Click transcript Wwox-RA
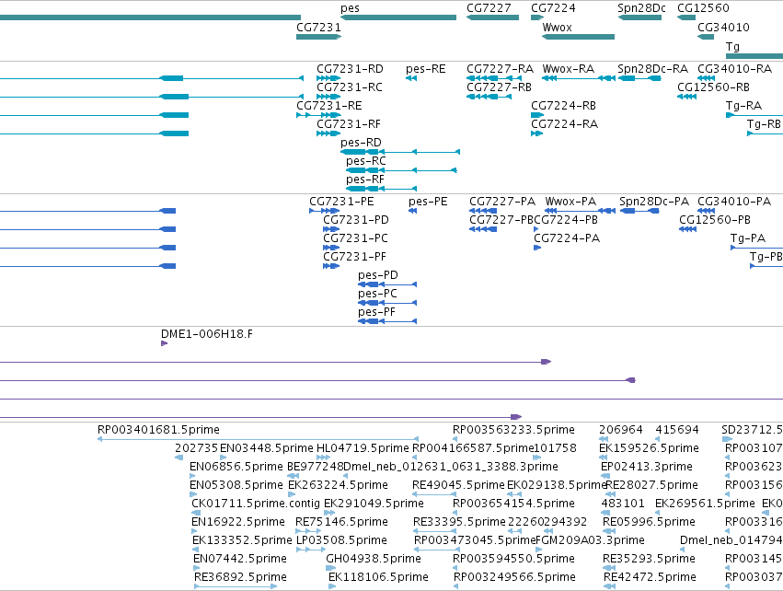This screenshot has height=591, width=783. [x=569, y=69]
